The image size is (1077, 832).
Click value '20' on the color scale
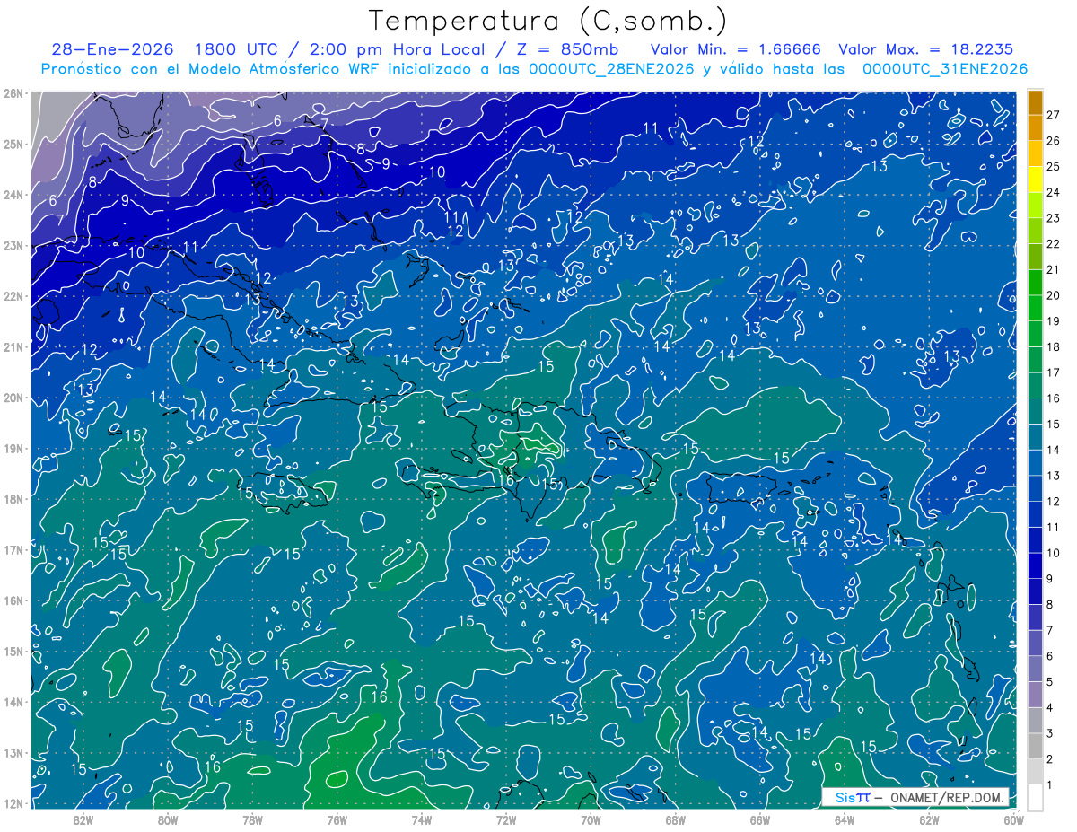pyautogui.click(x=1053, y=295)
